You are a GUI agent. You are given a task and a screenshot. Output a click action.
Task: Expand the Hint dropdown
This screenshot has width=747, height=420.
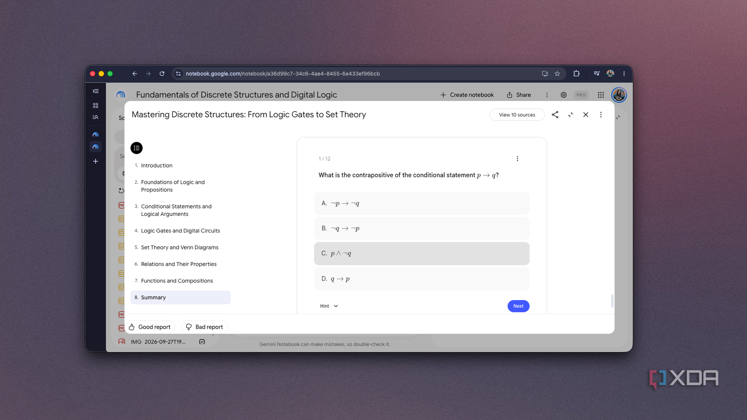click(x=329, y=306)
